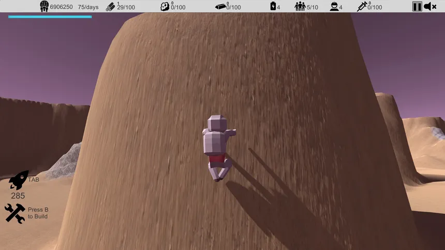Click the 'Press B to Build' label
445x250 pixels.
coord(38,213)
